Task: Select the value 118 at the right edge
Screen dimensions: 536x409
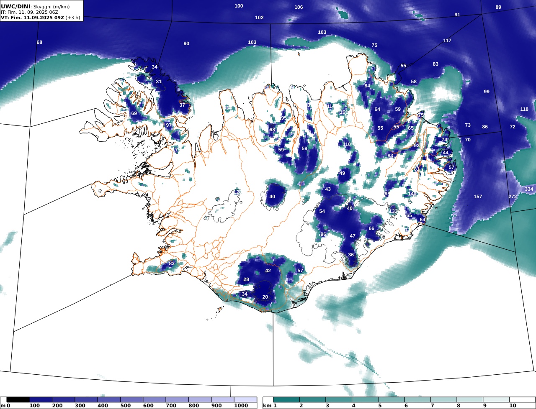Action: (524, 109)
